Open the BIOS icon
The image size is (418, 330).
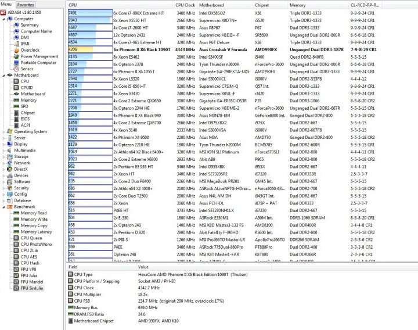pos(16,119)
